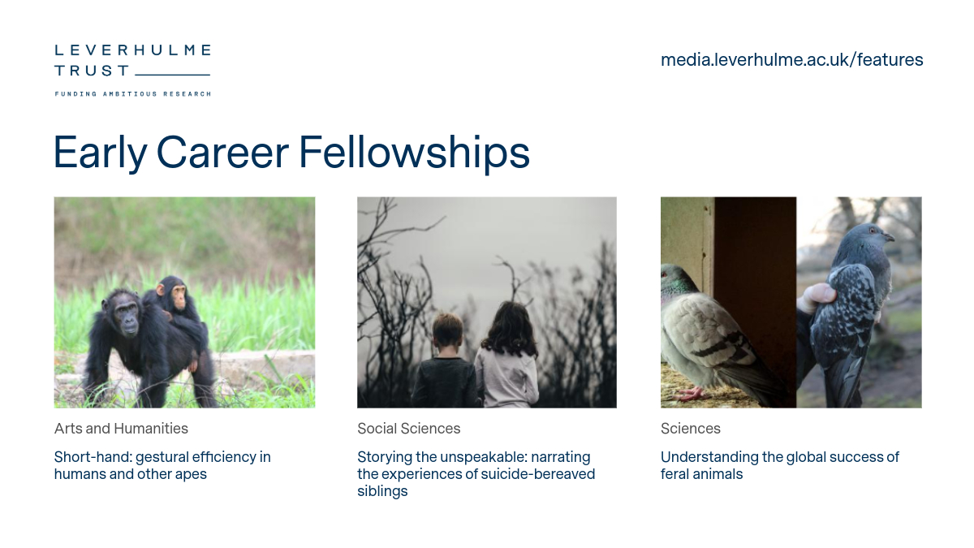
Task: Select the long-haired girl in the photo
Action: [508, 349]
